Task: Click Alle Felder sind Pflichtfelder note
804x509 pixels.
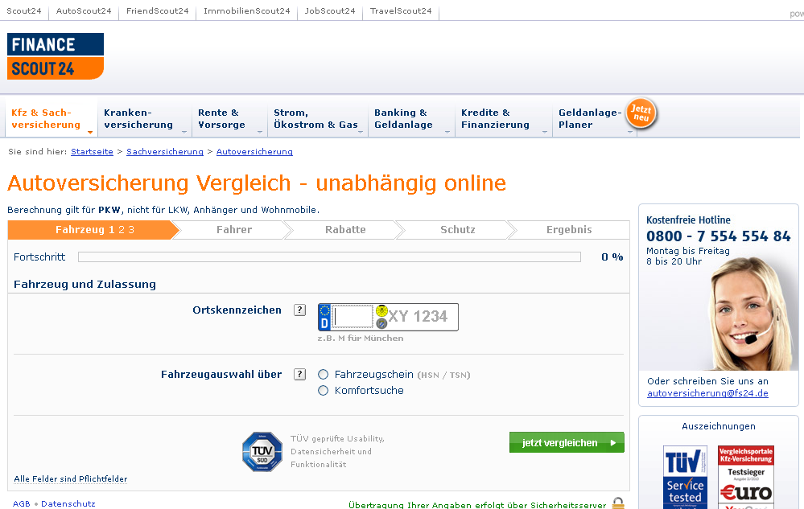Action: coord(70,478)
